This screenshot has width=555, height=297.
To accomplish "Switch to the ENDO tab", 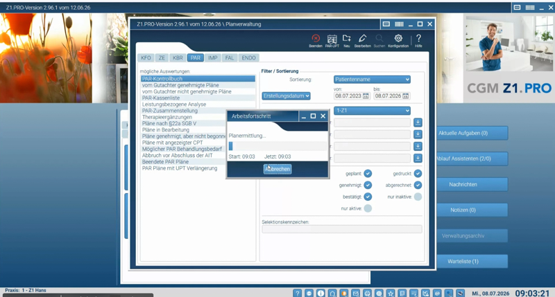I will 248,58.
